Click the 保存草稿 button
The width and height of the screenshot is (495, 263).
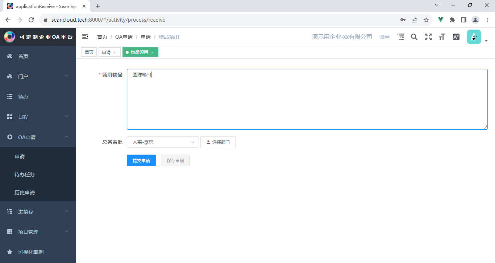(175, 160)
